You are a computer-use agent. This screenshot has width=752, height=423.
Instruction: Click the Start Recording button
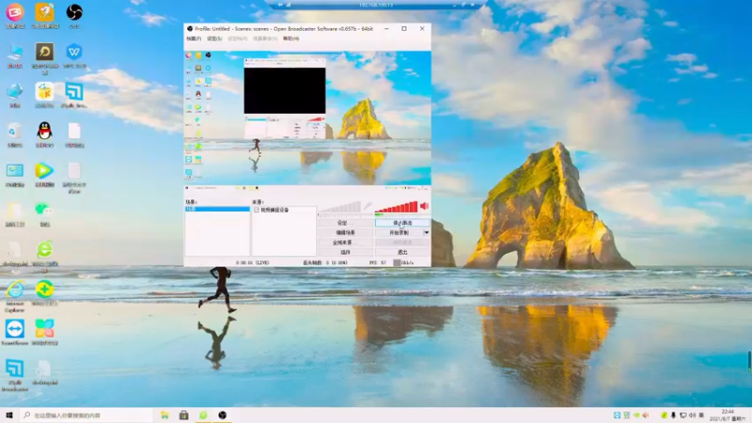[x=399, y=232]
